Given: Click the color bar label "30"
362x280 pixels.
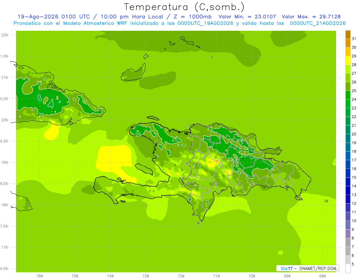Looking at the screenshot, I should (354, 47).
